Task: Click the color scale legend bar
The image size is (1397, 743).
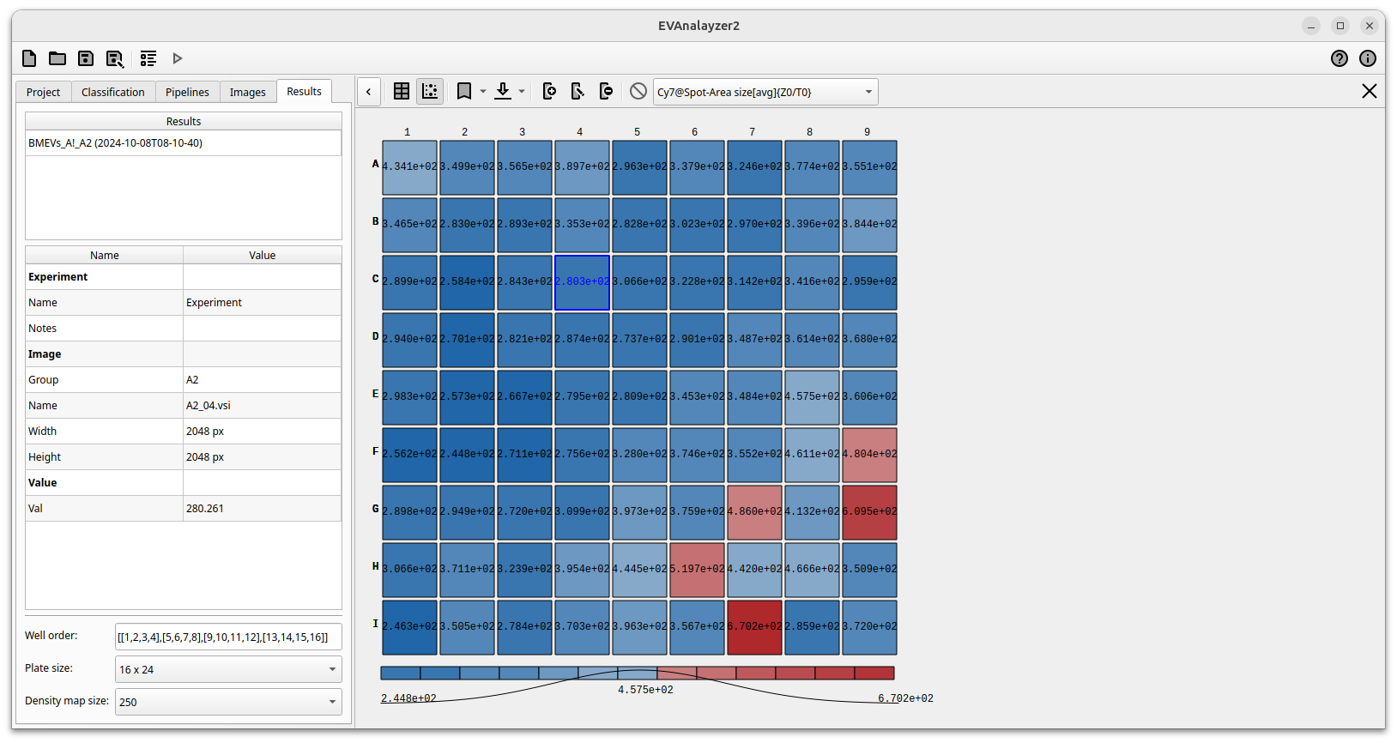Action: (x=638, y=674)
